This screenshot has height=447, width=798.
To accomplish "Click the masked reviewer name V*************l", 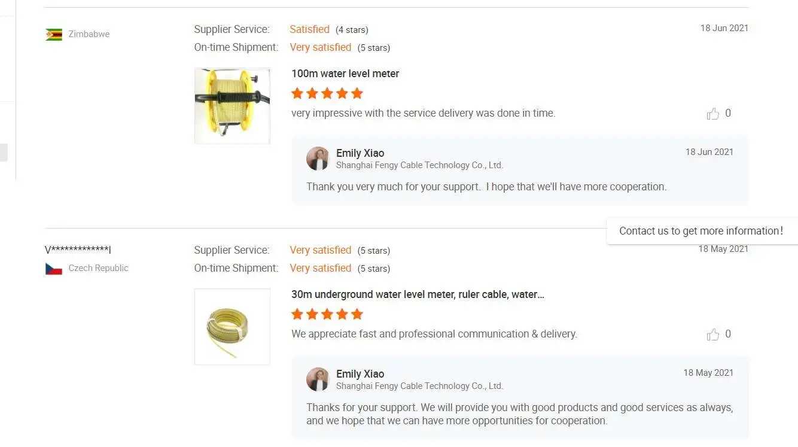I will click(78, 250).
